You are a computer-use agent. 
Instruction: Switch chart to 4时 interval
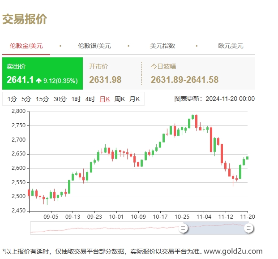[x=90, y=99]
